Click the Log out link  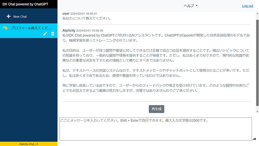point(247,6)
